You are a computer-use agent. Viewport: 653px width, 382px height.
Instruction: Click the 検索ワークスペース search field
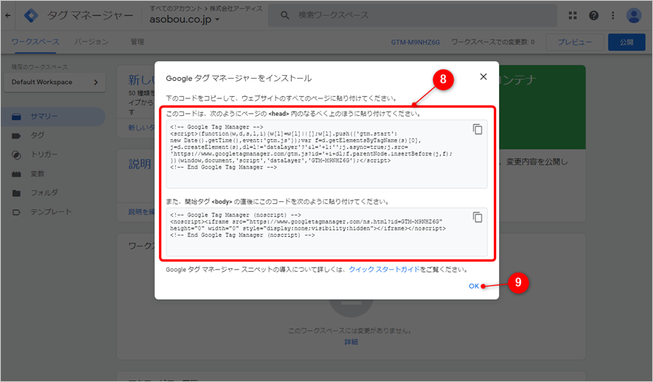tap(412, 15)
